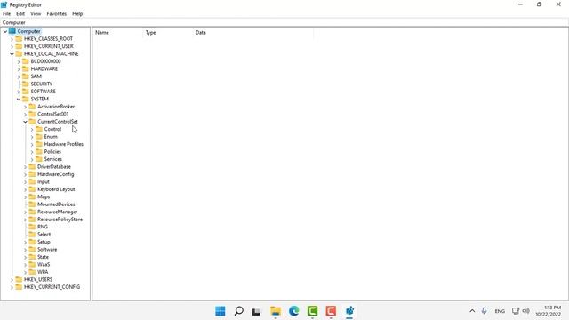The height and width of the screenshot is (320, 569).
Task: Open the Edit menu
Action: click(20, 14)
